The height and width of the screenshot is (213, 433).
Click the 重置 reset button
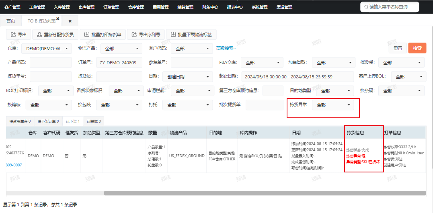coord(398,48)
